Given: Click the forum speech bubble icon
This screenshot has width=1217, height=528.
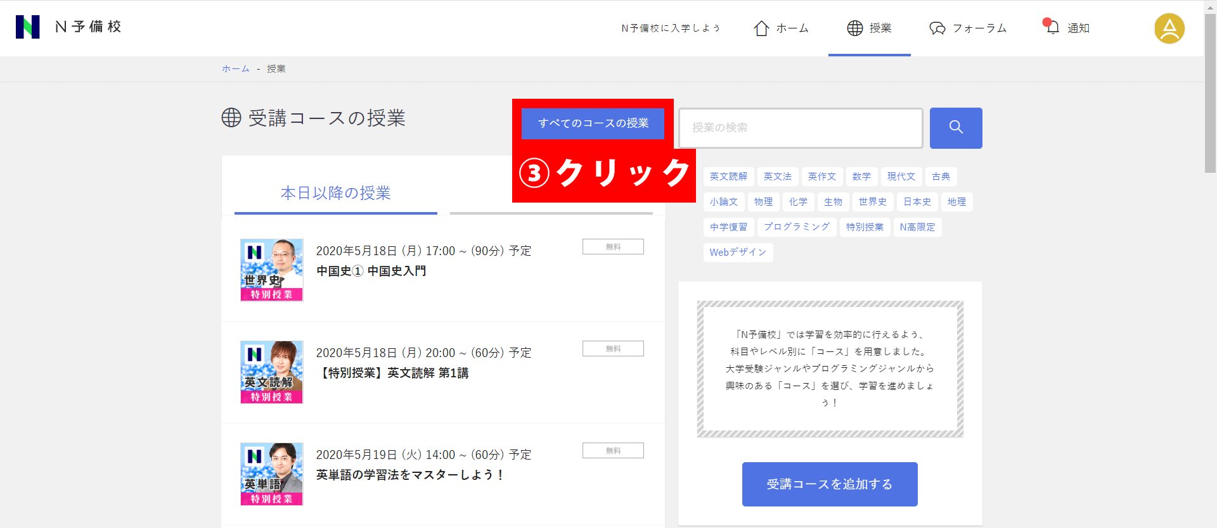Looking at the screenshot, I should click(x=937, y=28).
